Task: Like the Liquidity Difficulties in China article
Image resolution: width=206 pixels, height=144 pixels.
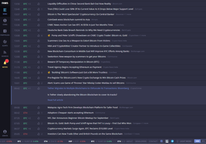Action: click(x=39, y=4)
